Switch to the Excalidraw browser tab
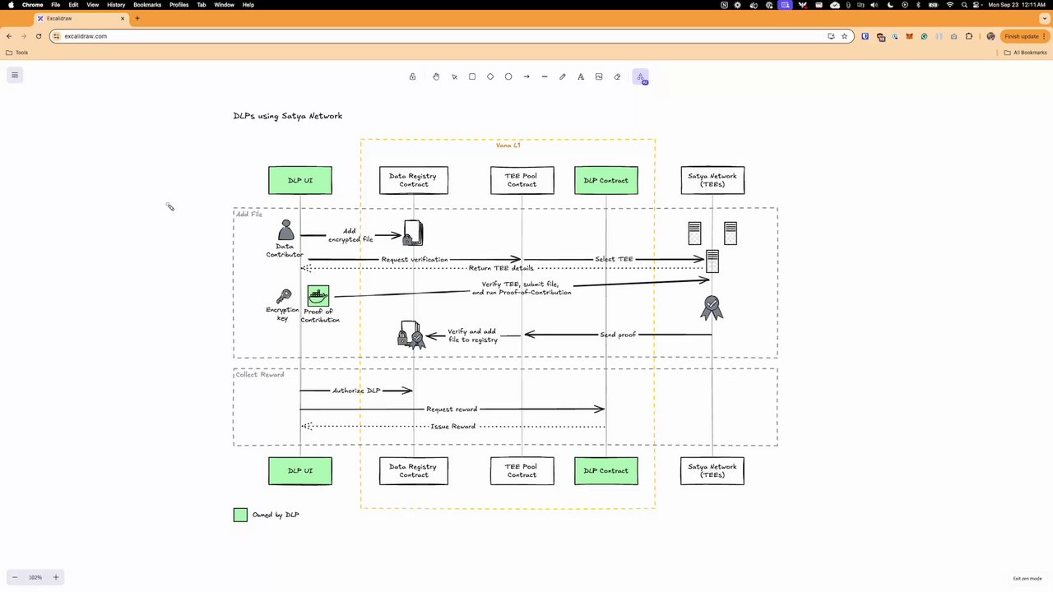 coord(81,18)
